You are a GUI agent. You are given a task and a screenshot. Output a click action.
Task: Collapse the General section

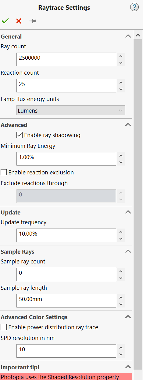pyautogui.click(x=128, y=36)
